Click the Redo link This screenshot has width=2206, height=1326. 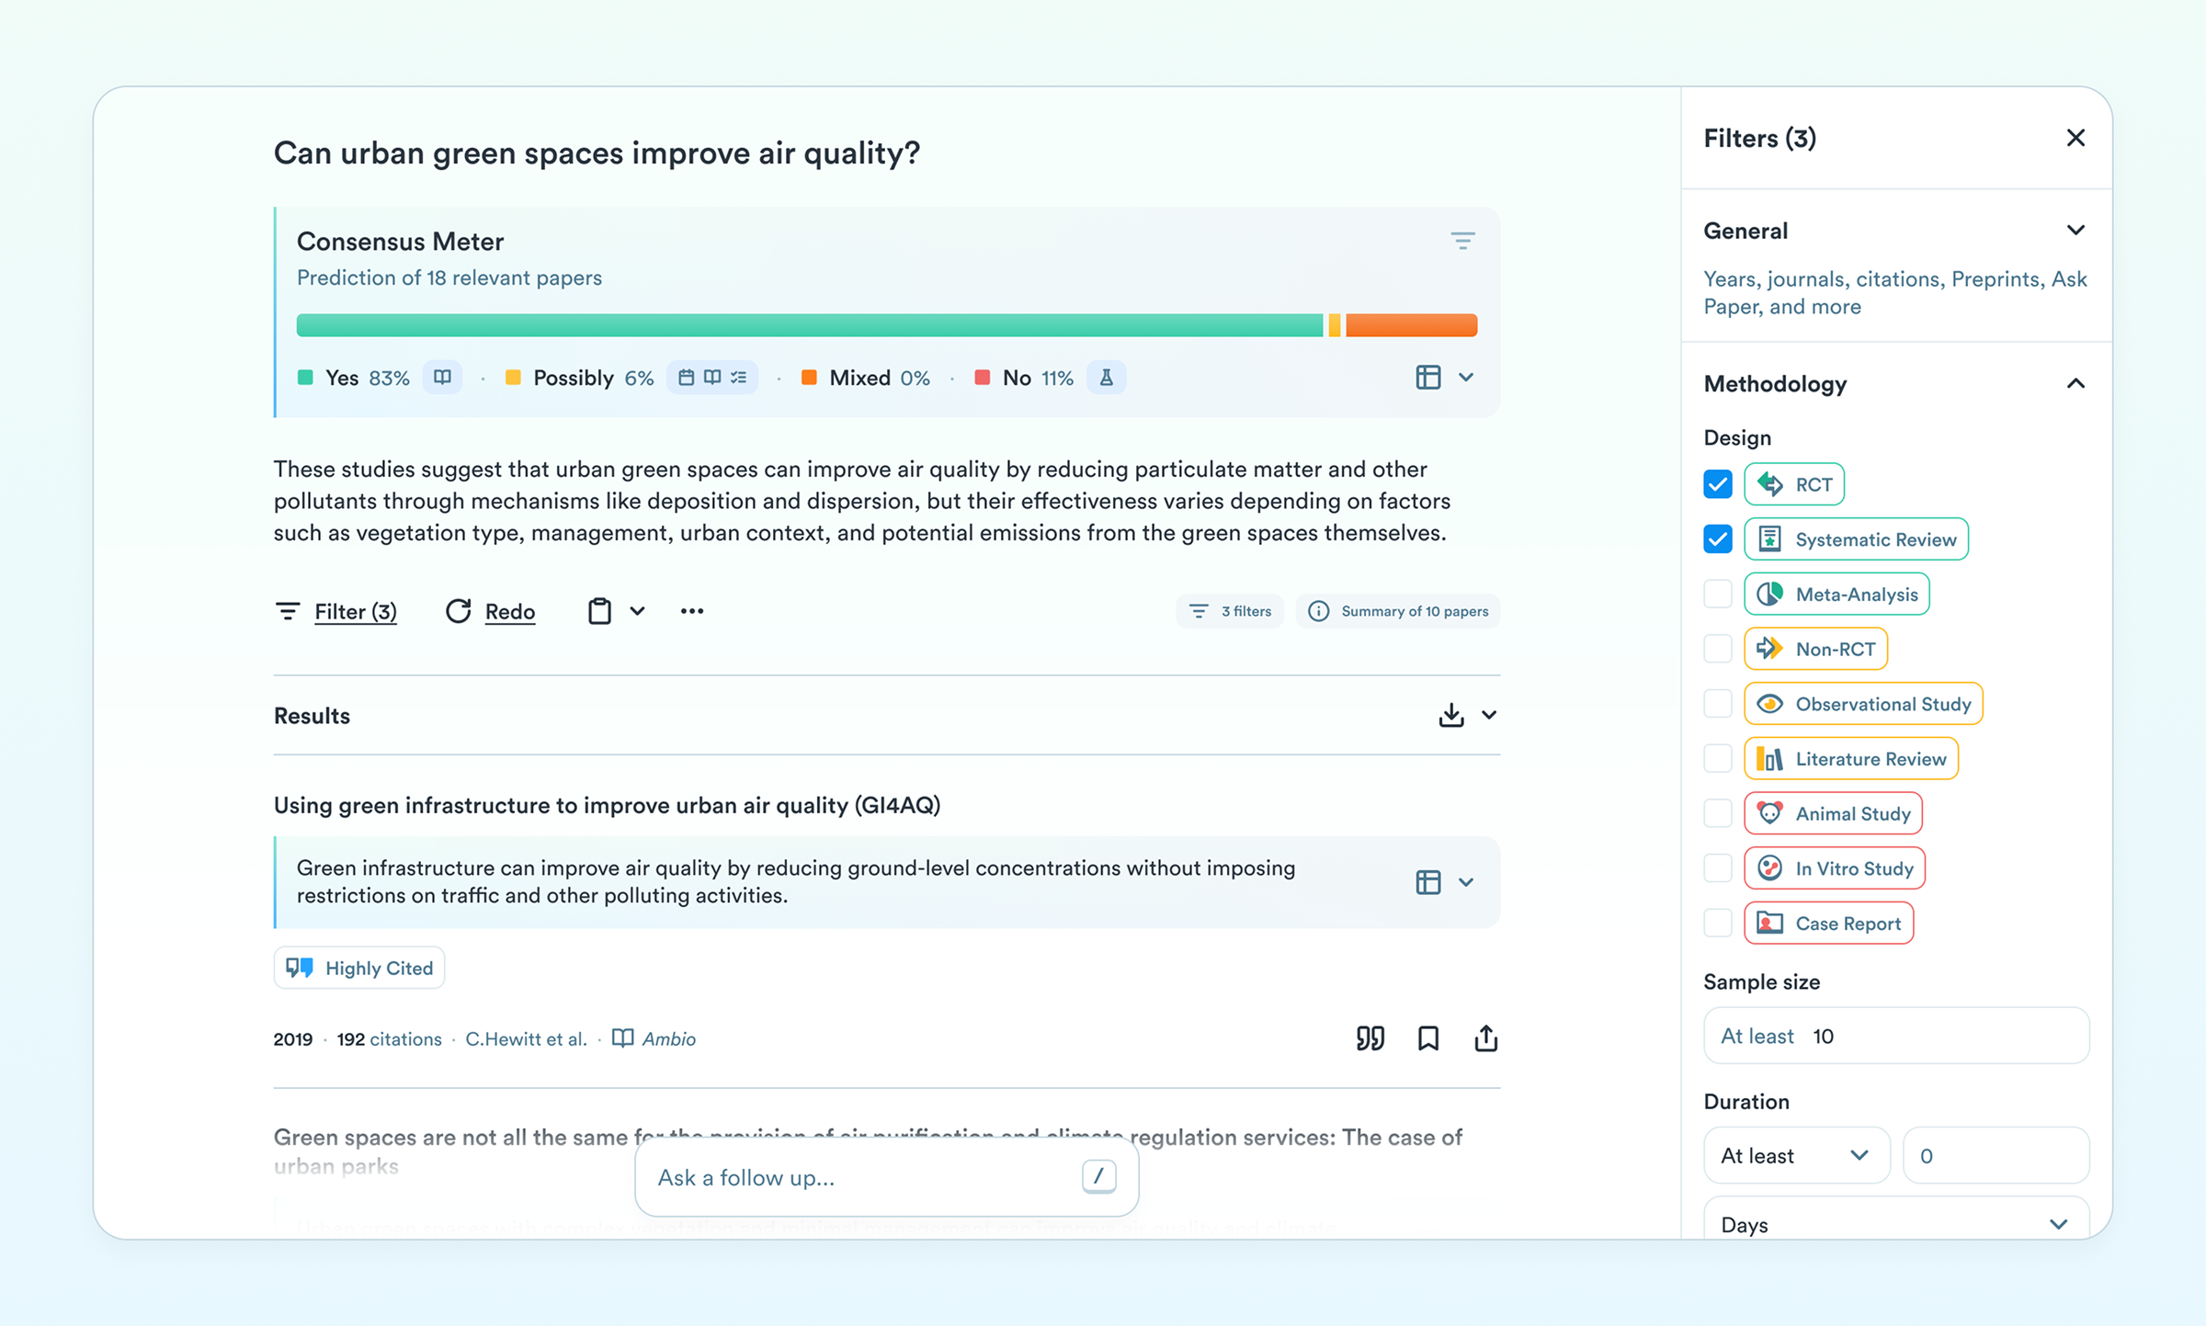[x=510, y=611]
